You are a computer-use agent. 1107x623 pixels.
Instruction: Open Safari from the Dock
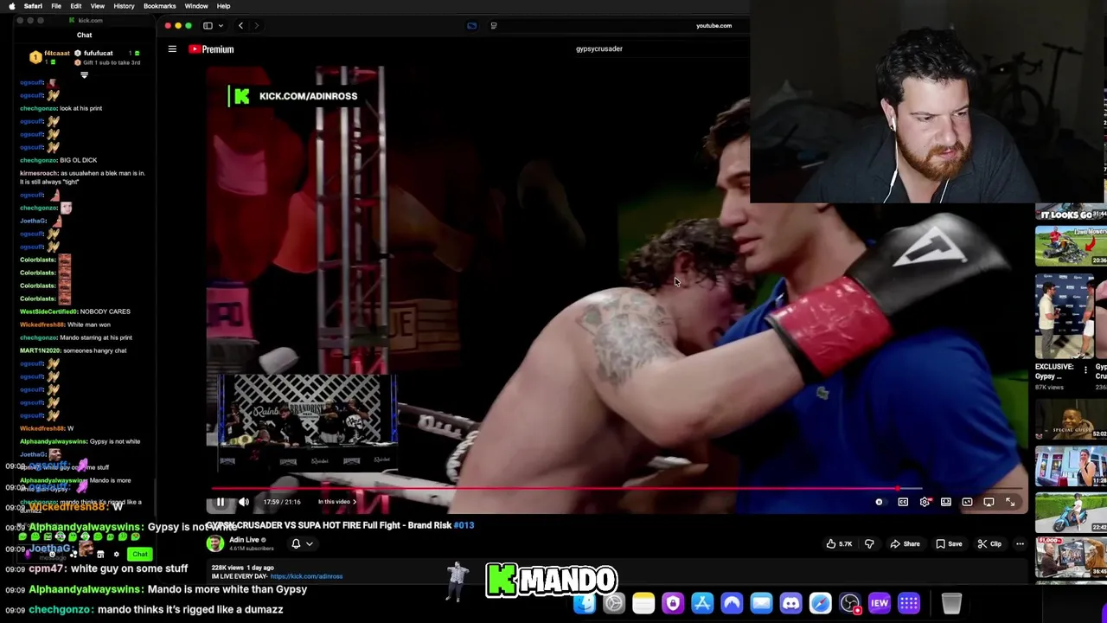pos(820,603)
